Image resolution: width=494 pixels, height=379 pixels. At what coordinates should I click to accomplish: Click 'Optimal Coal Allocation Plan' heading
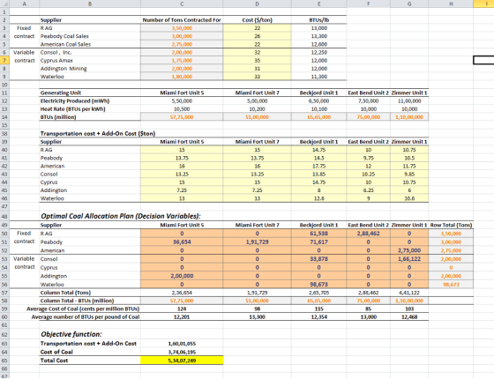pos(121,216)
